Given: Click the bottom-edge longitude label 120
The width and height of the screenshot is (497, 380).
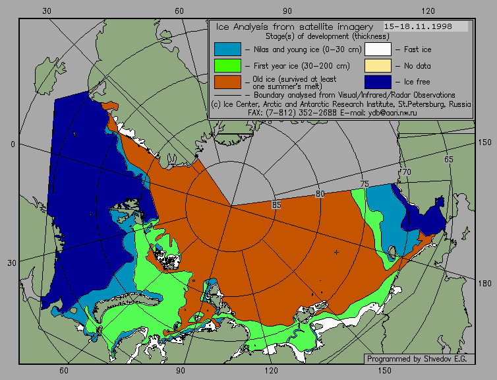Looking at the screenshot, I should click(272, 371).
